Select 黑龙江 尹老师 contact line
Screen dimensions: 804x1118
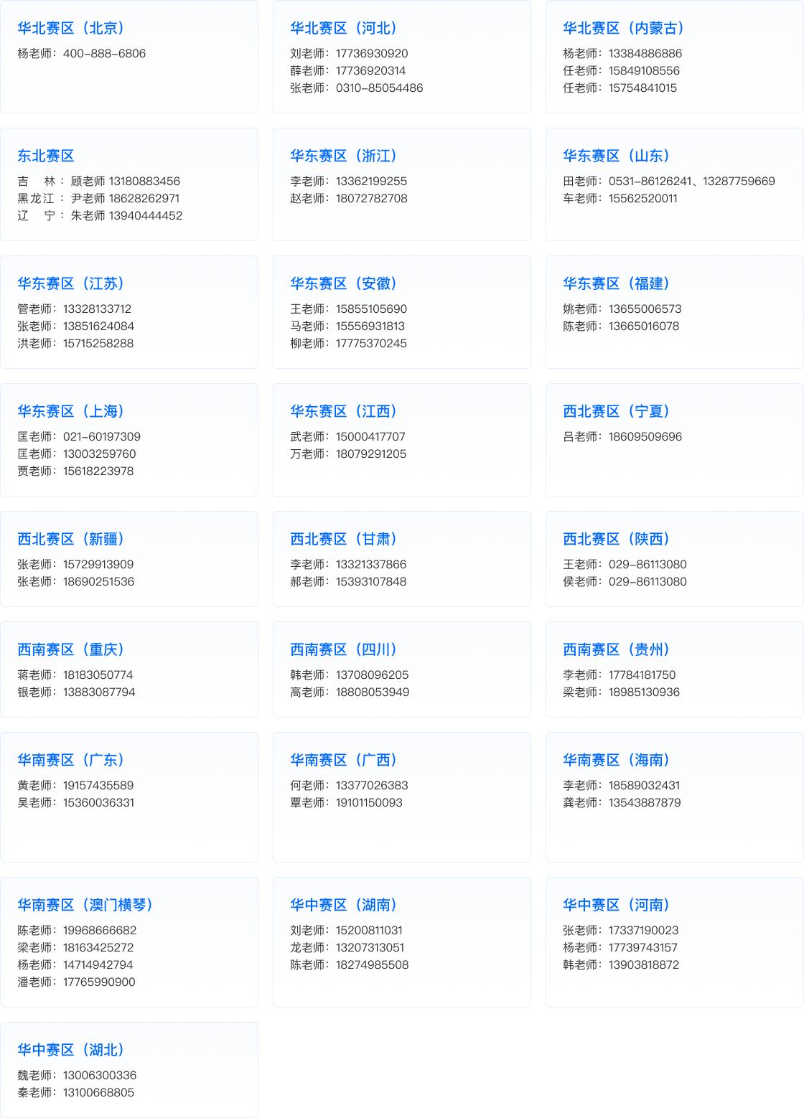click(x=98, y=198)
